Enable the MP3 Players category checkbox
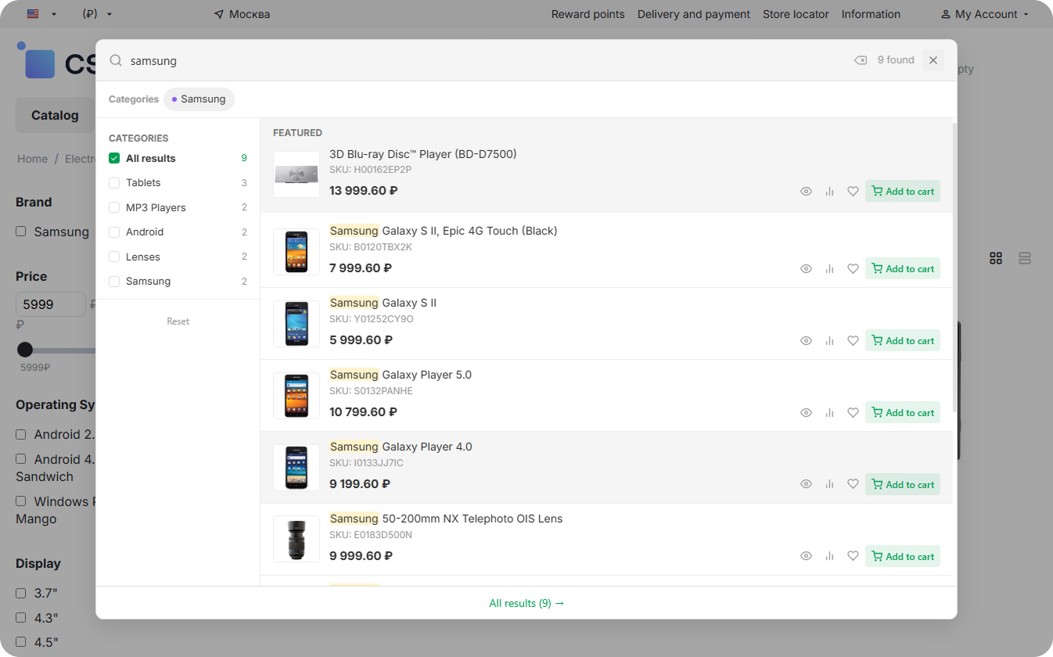The height and width of the screenshot is (657, 1053). 114,208
